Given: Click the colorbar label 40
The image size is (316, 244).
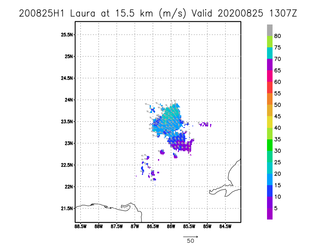Looking at the screenshot, I should [278, 128].
